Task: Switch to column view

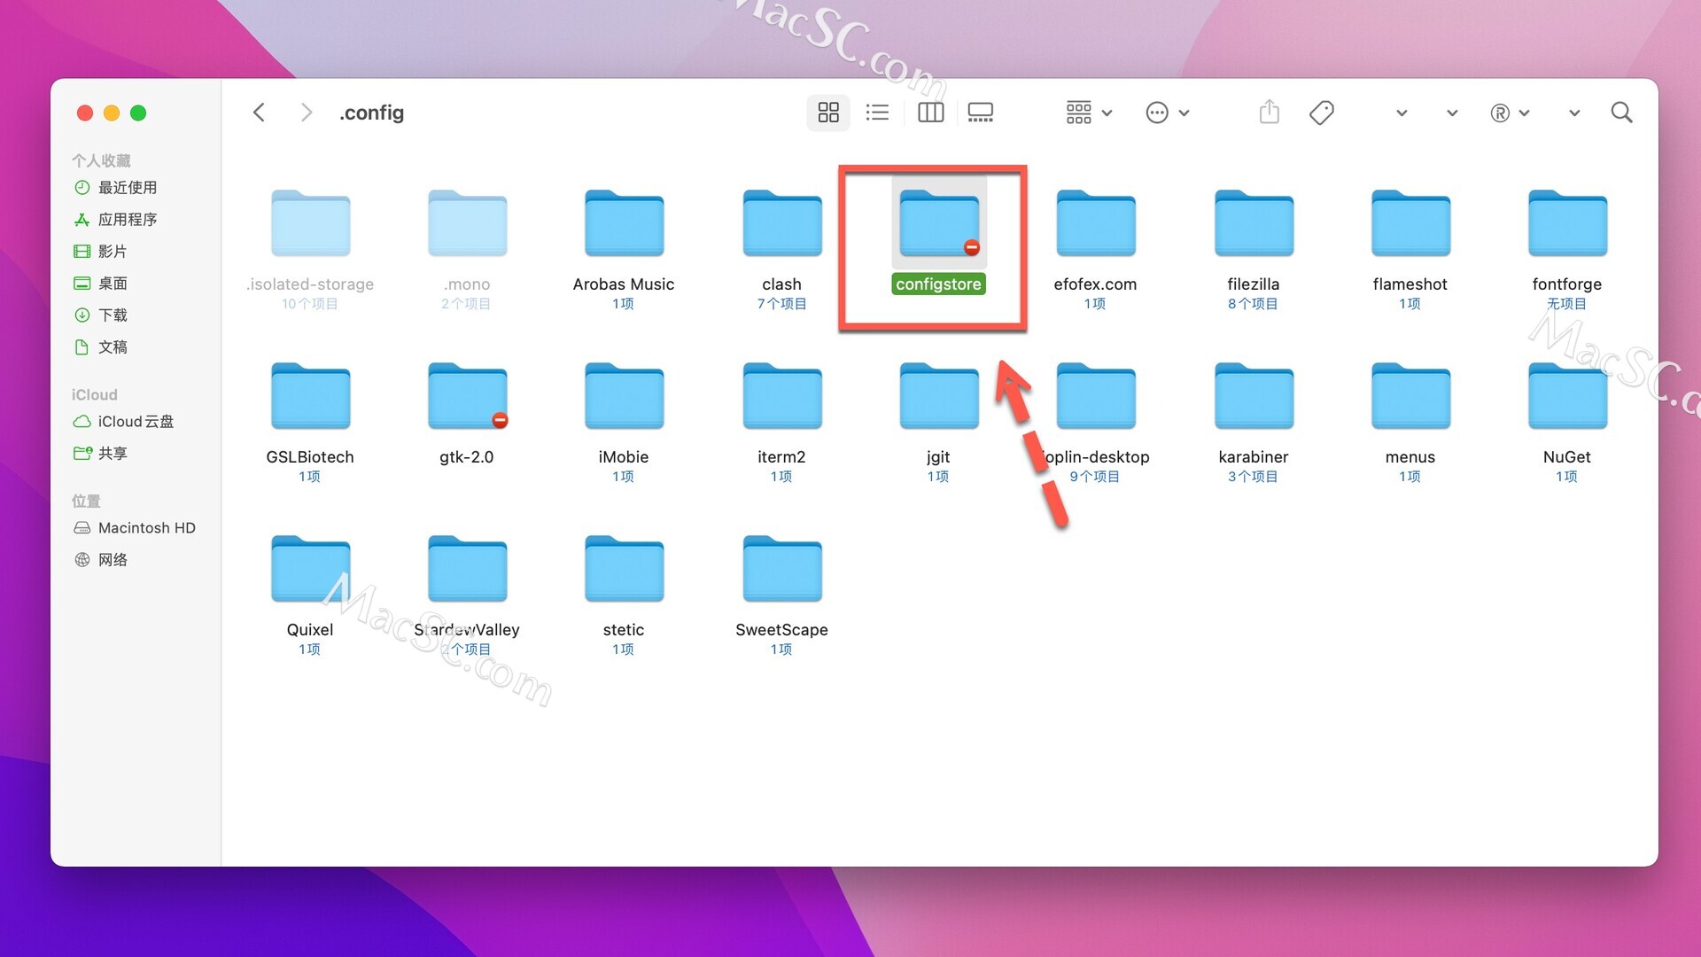Action: (x=930, y=113)
